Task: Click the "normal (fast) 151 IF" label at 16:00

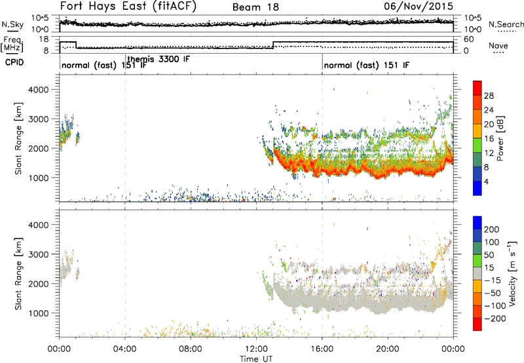Action: point(367,65)
